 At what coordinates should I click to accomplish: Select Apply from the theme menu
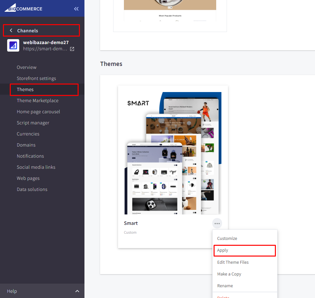pos(223,250)
